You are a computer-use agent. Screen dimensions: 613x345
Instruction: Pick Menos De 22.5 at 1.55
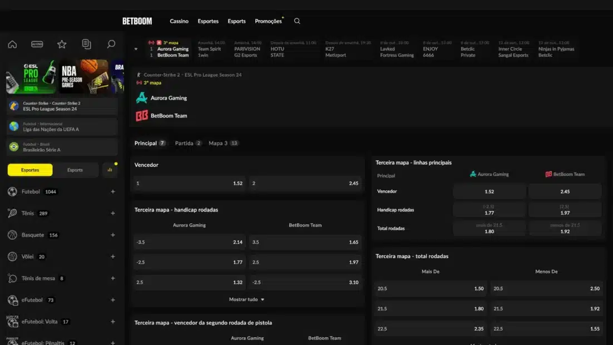coord(546,328)
